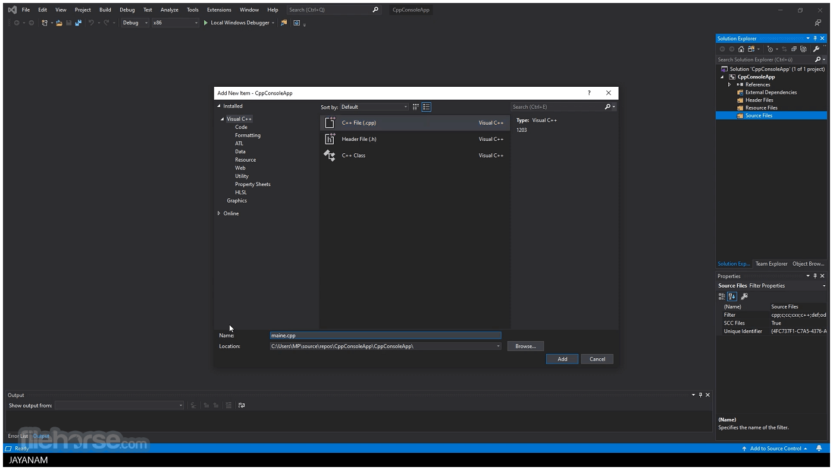Open the Sort by Default dropdown
This screenshot has width=833, height=470.
point(374,107)
